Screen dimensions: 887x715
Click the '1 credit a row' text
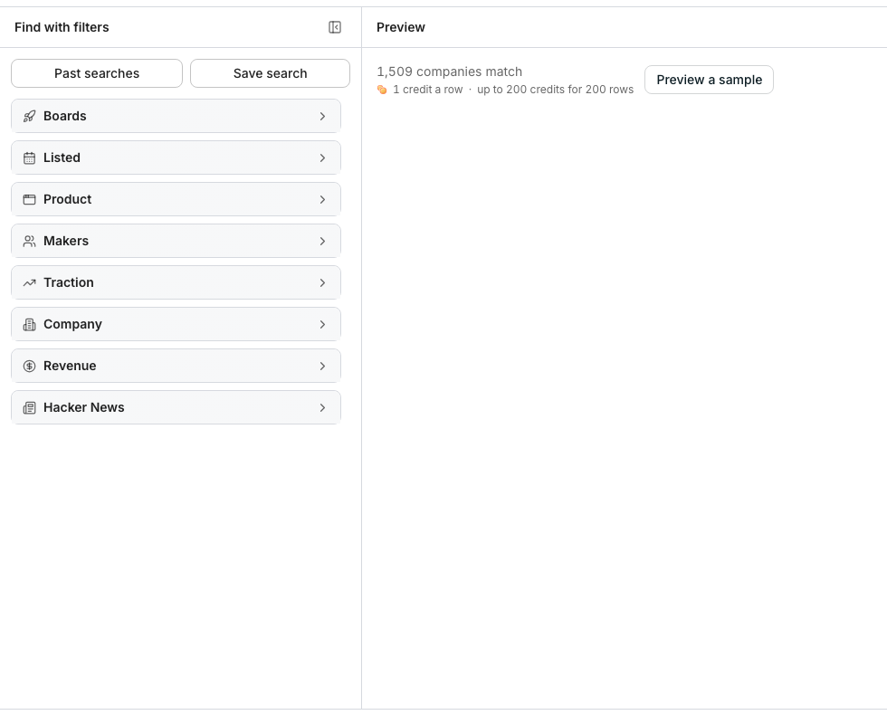[427, 90]
